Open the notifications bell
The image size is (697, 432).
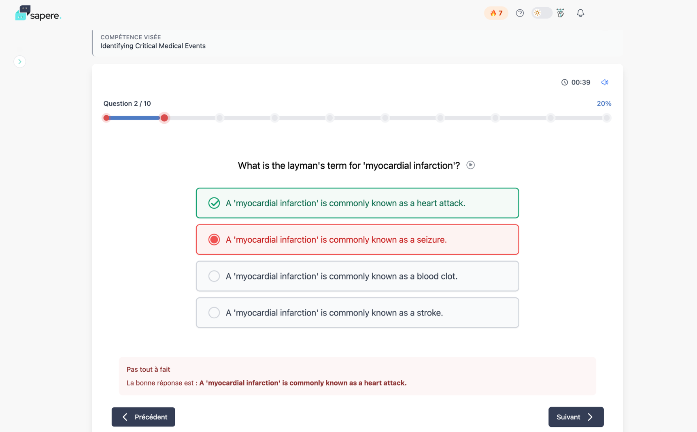(x=580, y=13)
